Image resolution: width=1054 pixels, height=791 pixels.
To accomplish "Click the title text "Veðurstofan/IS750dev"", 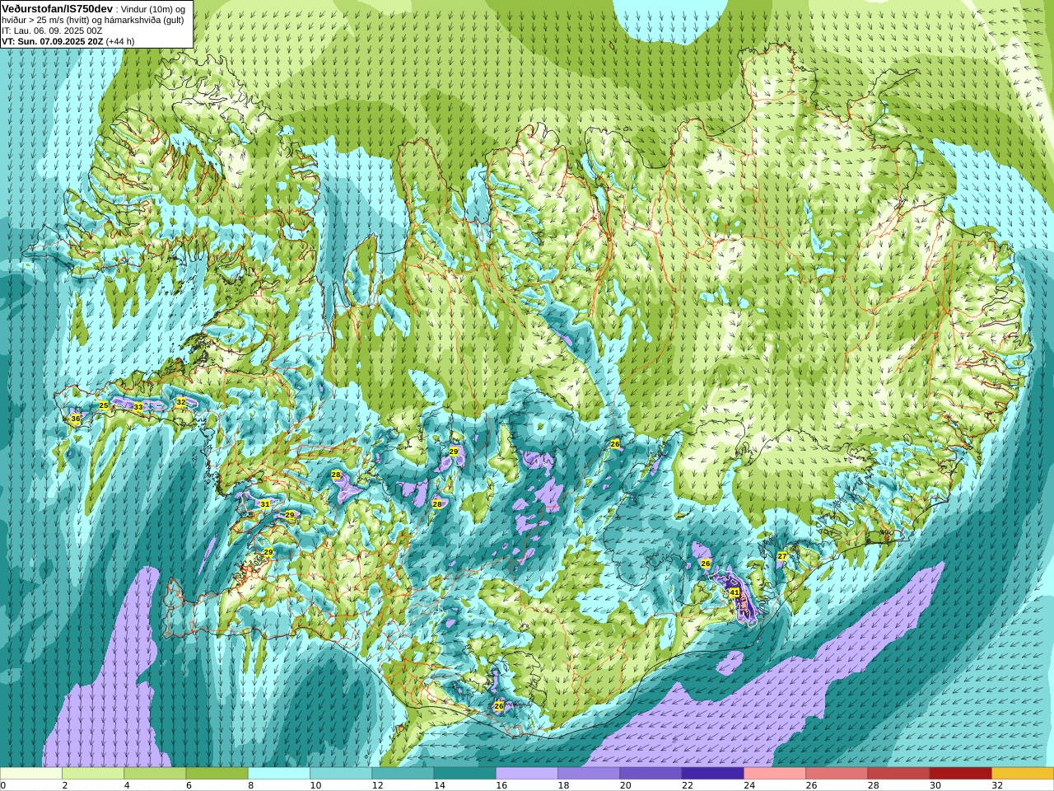I will [x=58, y=8].
